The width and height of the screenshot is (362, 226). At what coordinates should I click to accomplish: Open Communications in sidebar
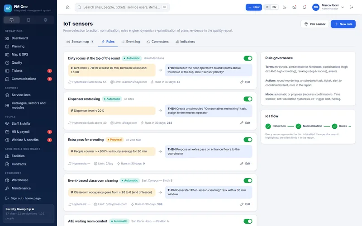click(29, 79)
